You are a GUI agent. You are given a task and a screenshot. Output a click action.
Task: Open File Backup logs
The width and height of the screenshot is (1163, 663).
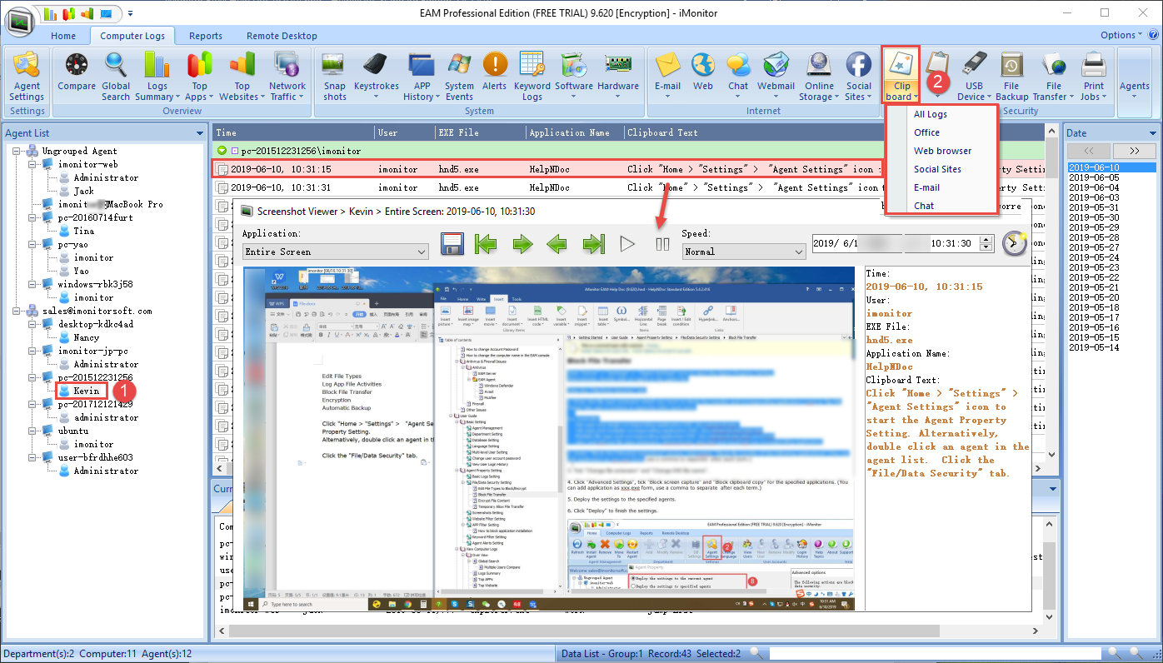pos(1011,77)
